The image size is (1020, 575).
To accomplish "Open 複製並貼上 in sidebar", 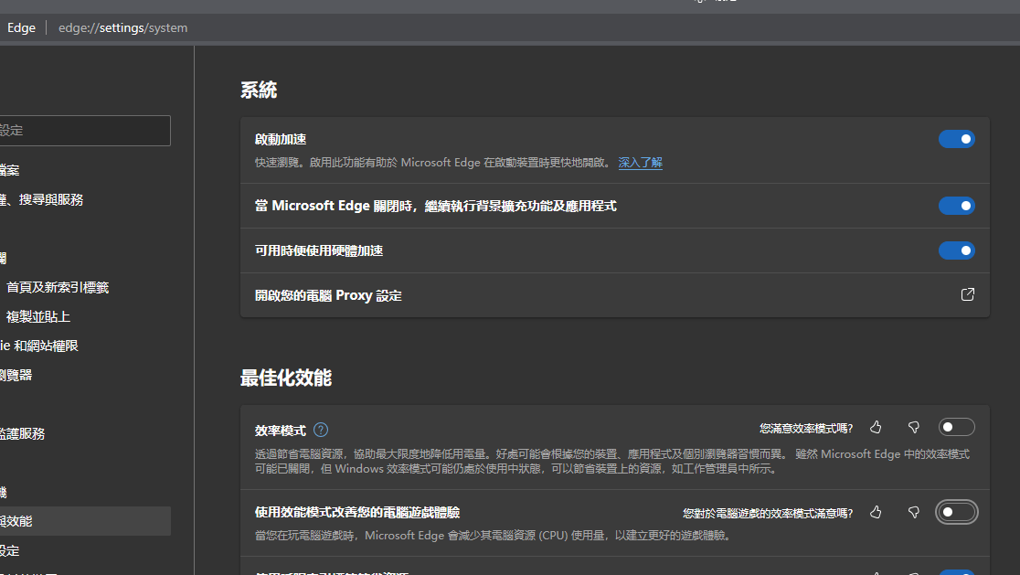I will tap(37, 317).
